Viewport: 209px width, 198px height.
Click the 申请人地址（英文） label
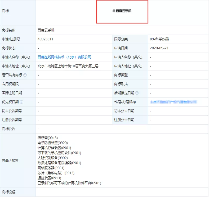point(128,66)
